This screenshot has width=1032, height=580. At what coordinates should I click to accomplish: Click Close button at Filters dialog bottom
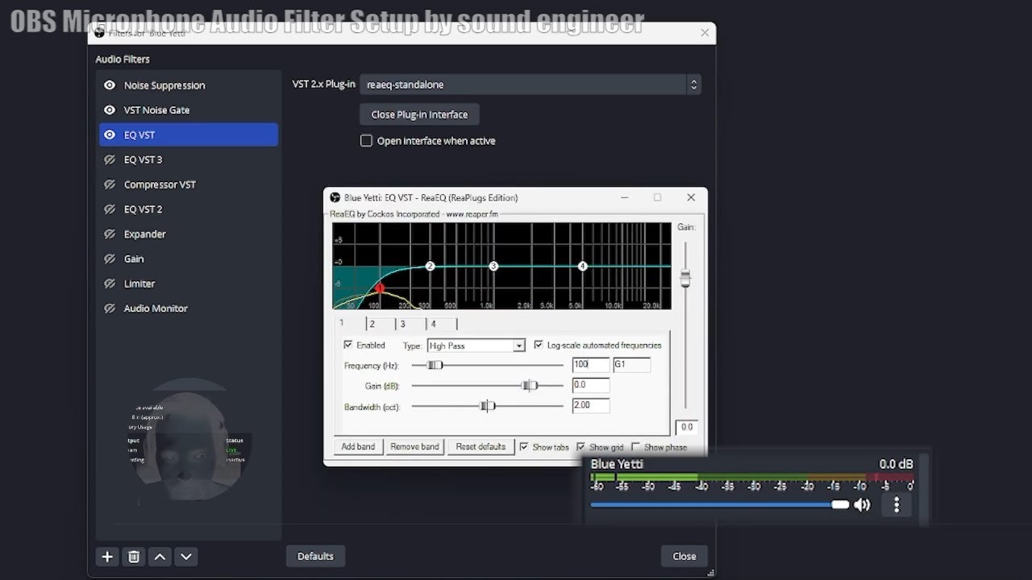point(684,556)
